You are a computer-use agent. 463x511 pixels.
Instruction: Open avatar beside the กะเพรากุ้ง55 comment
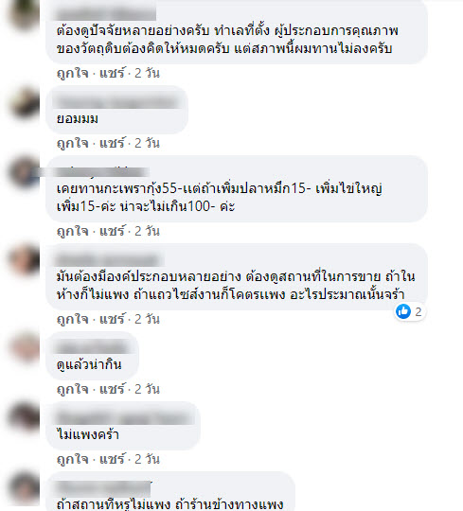tap(25, 172)
